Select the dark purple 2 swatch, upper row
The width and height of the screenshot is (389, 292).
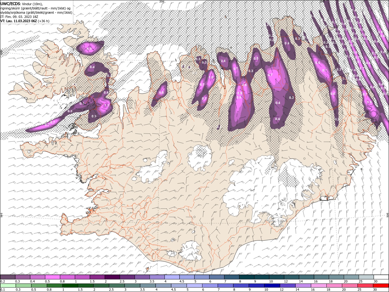tap(112, 277)
